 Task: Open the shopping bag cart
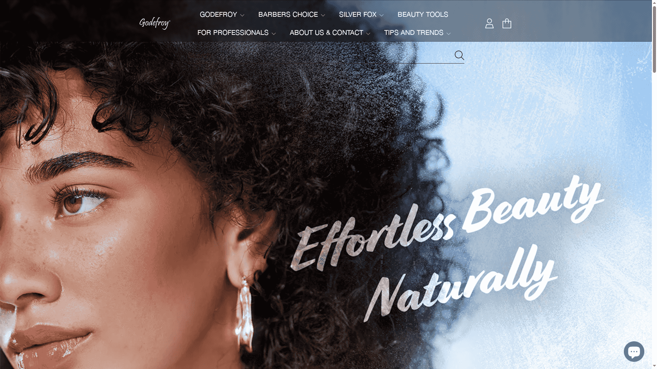pos(507,23)
